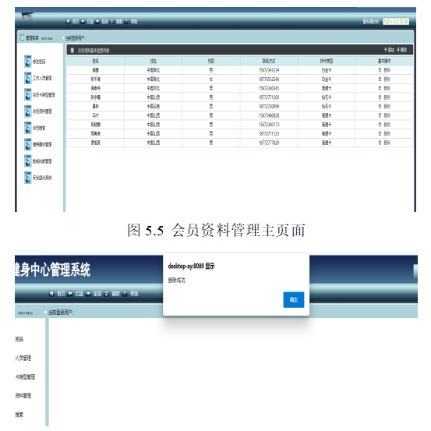Click the 管理菜单 panel header icon

pyautogui.click(x=22, y=37)
